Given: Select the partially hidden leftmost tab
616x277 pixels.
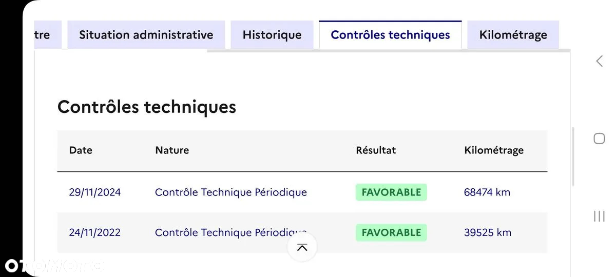Looking at the screenshot, I should [48, 35].
